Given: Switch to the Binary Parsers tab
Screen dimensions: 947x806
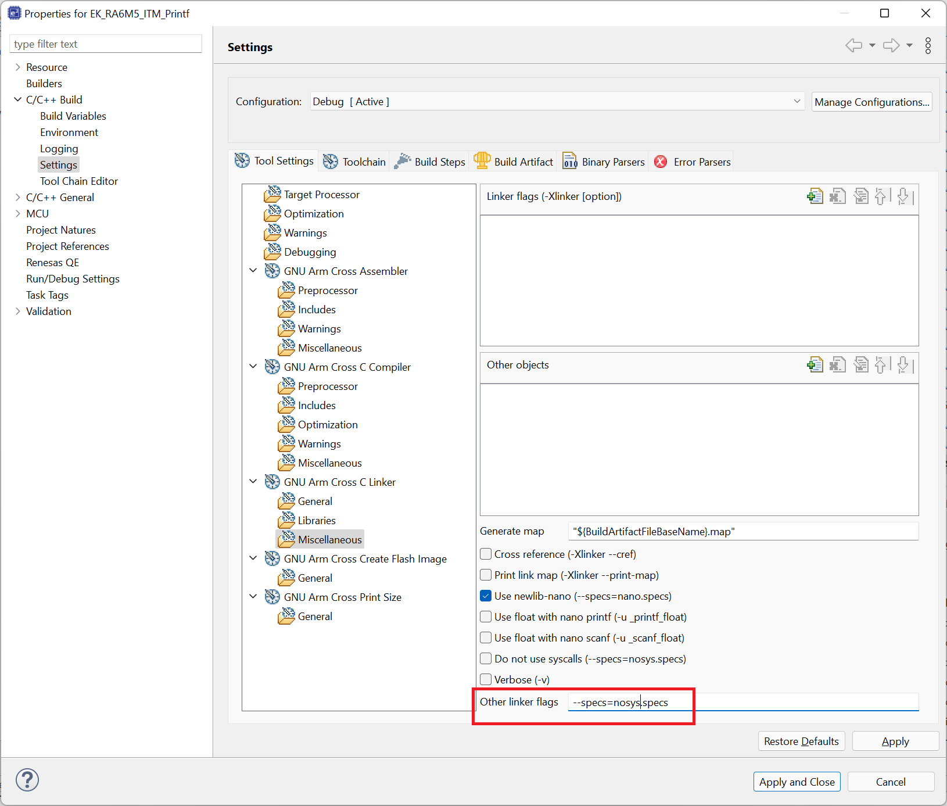Looking at the screenshot, I should [604, 162].
